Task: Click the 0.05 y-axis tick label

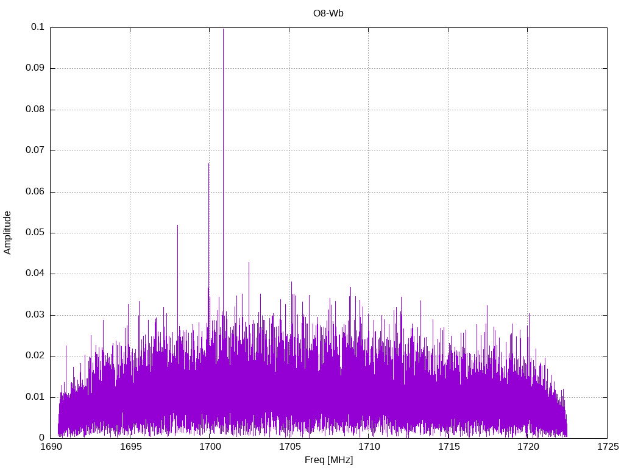Action: tap(35, 233)
